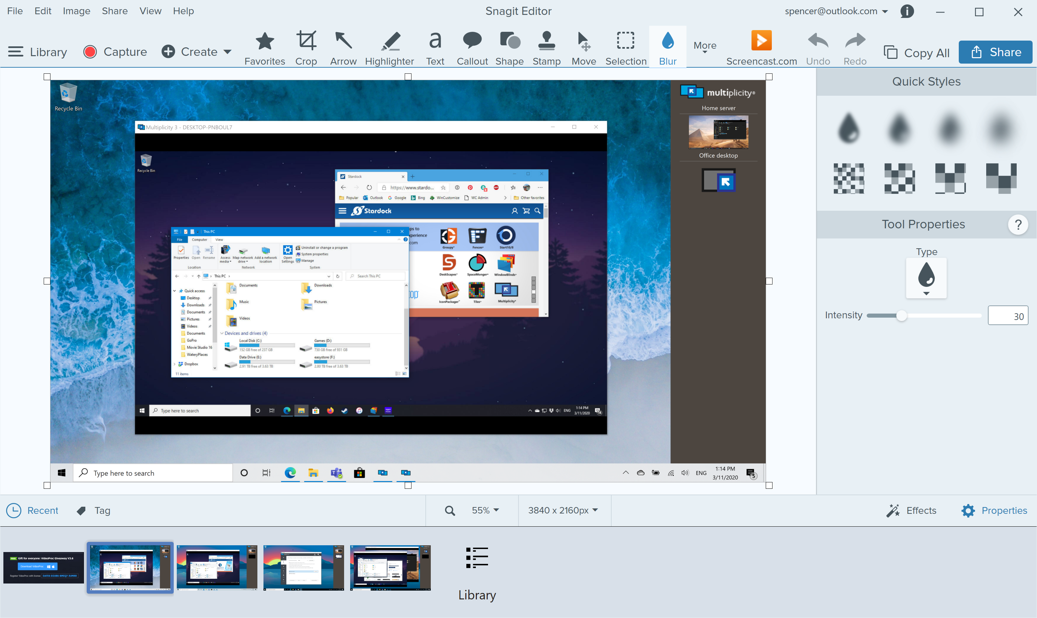Open the Share menu
This screenshot has height=618, width=1037.
tap(115, 11)
